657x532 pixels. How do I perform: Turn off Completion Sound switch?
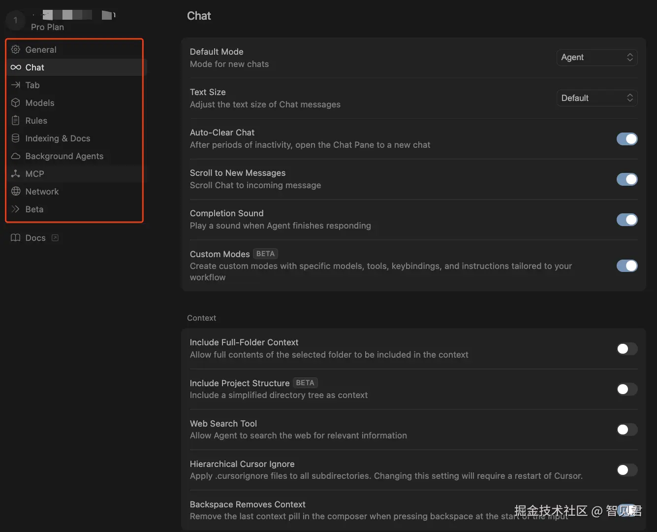coord(626,220)
